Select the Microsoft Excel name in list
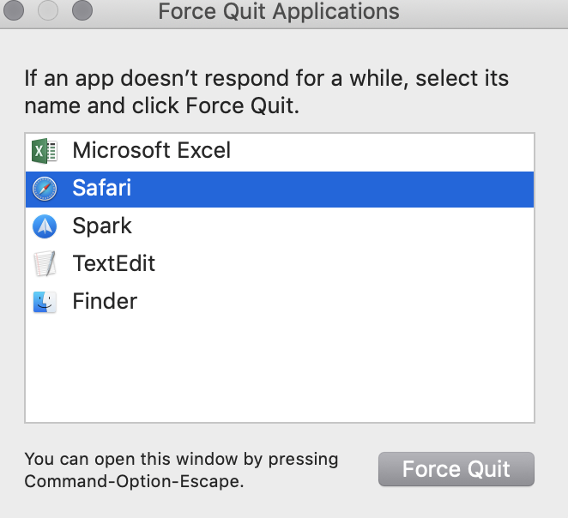Screen dimensions: 568x518 click(x=151, y=151)
